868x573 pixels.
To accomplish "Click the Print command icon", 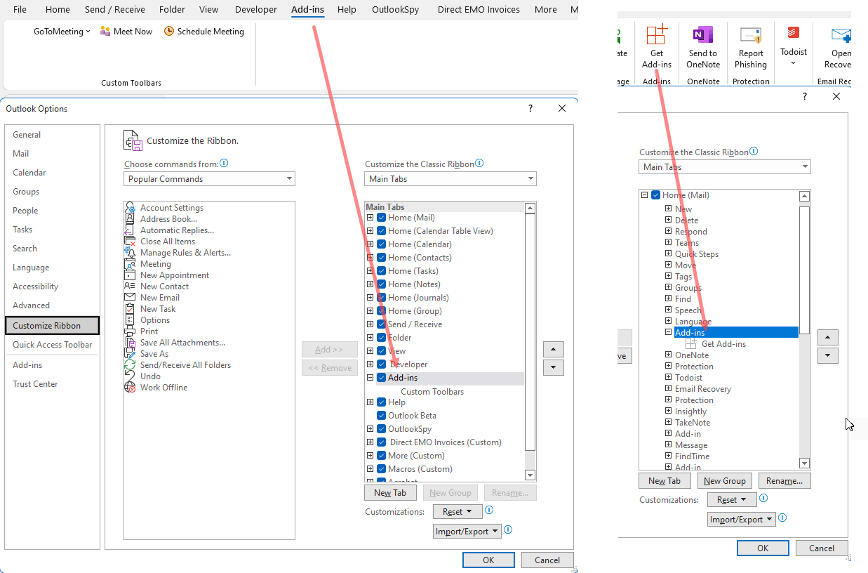I will pos(130,331).
